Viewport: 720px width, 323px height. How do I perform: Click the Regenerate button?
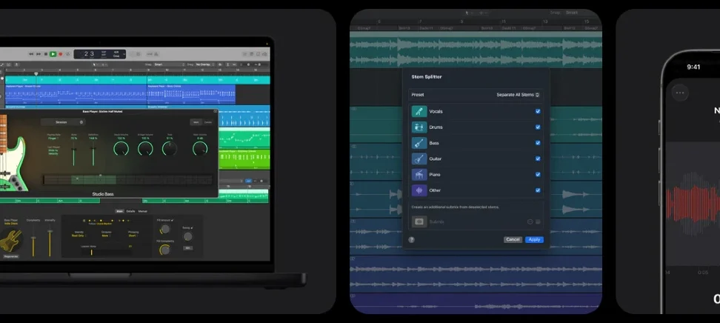coord(10,256)
